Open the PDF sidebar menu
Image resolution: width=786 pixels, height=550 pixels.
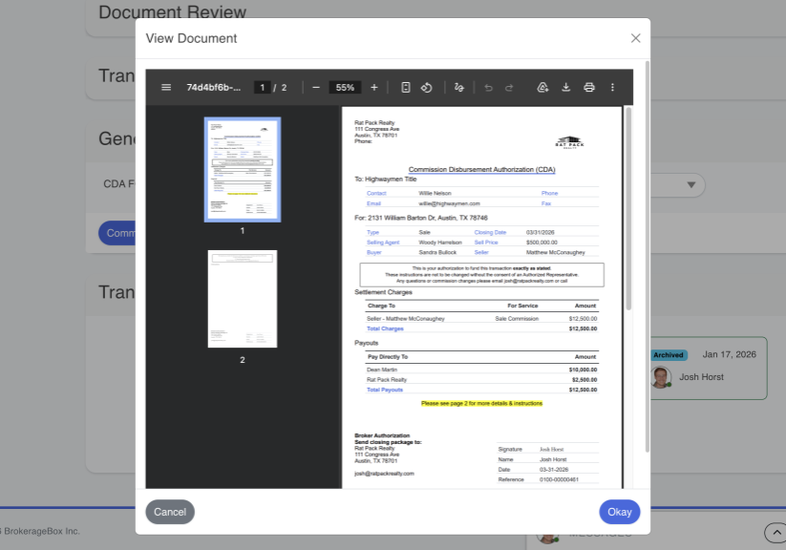pos(165,87)
